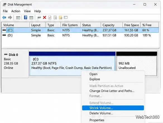The width and height of the screenshot is (163, 123).
Task: Open Properties from the context menu
Action: point(113,120)
